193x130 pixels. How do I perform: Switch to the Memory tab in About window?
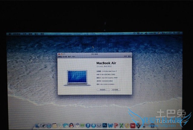click(x=73, y=57)
